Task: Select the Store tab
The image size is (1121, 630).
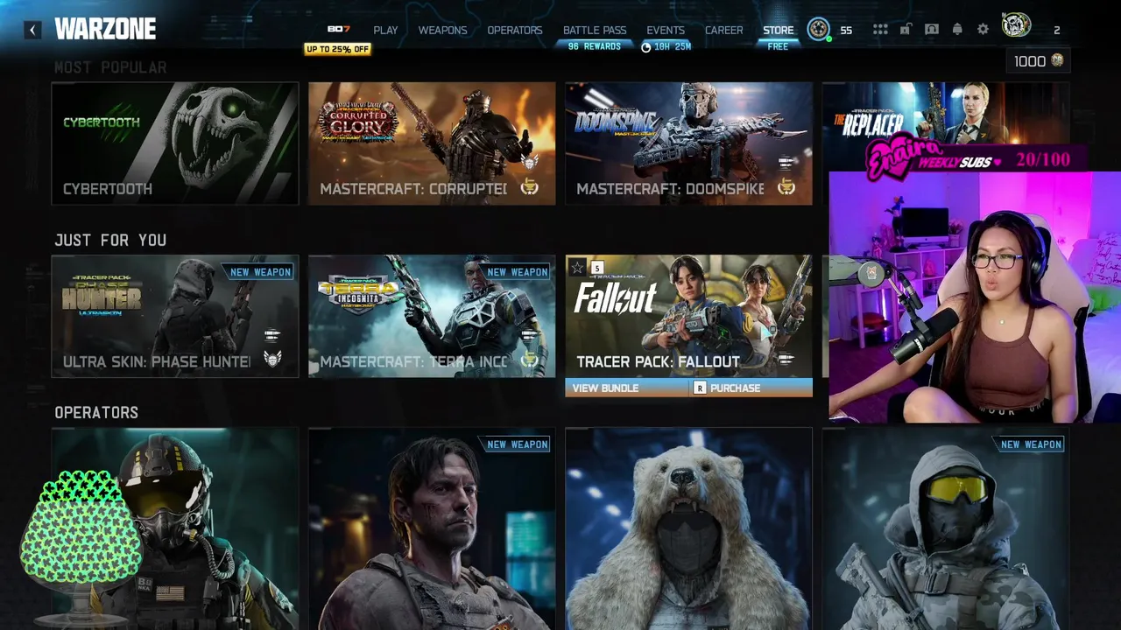Action: (x=778, y=30)
